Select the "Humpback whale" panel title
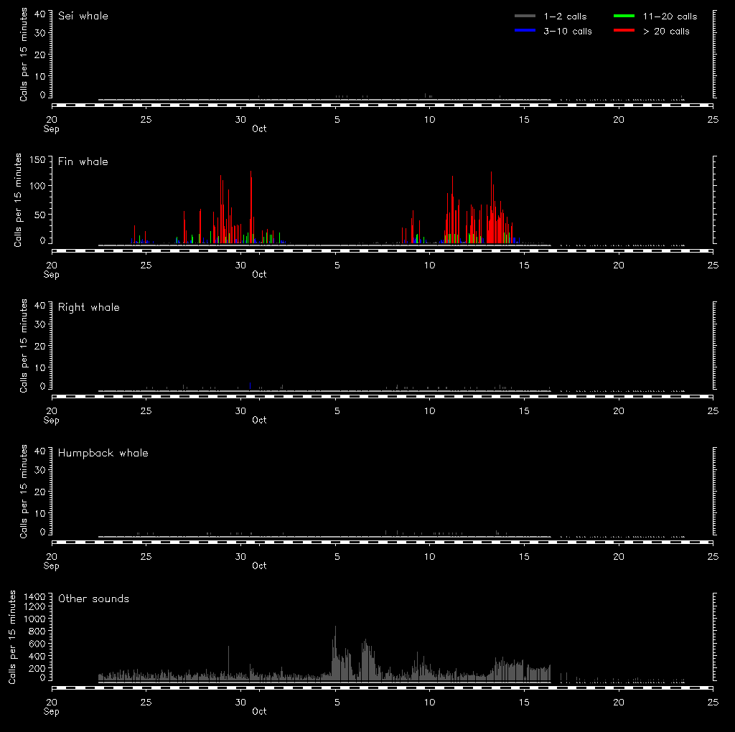Viewport: 735px width, 732px height. click(x=103, y=453)
